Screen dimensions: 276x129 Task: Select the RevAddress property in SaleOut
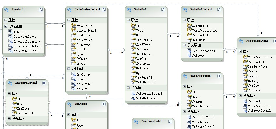[145, 54]
